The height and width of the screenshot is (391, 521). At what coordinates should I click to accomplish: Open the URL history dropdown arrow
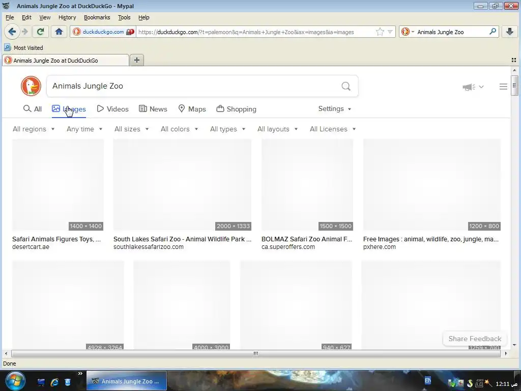point(390,32)
